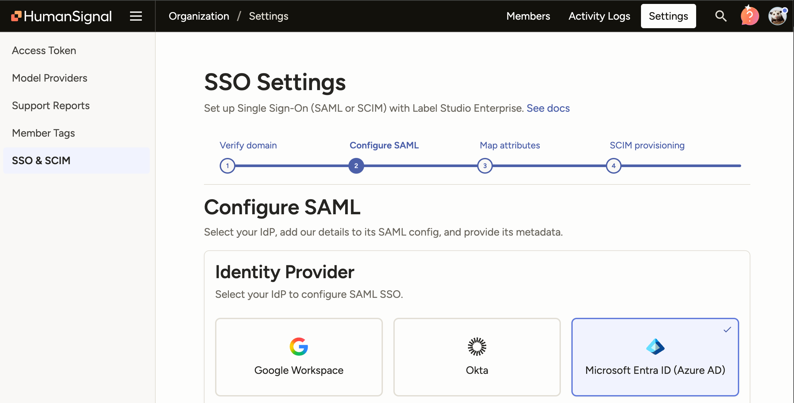Open the See docs link

[548, 108]
